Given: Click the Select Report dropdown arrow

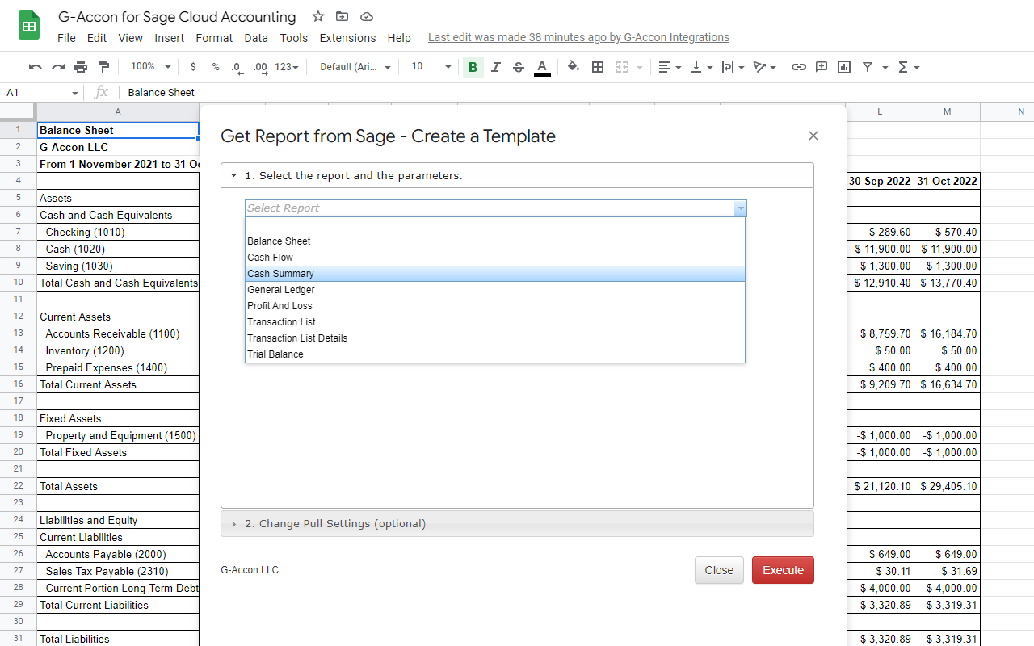Looking at the screenshot, I should click(x=740, y=208).
